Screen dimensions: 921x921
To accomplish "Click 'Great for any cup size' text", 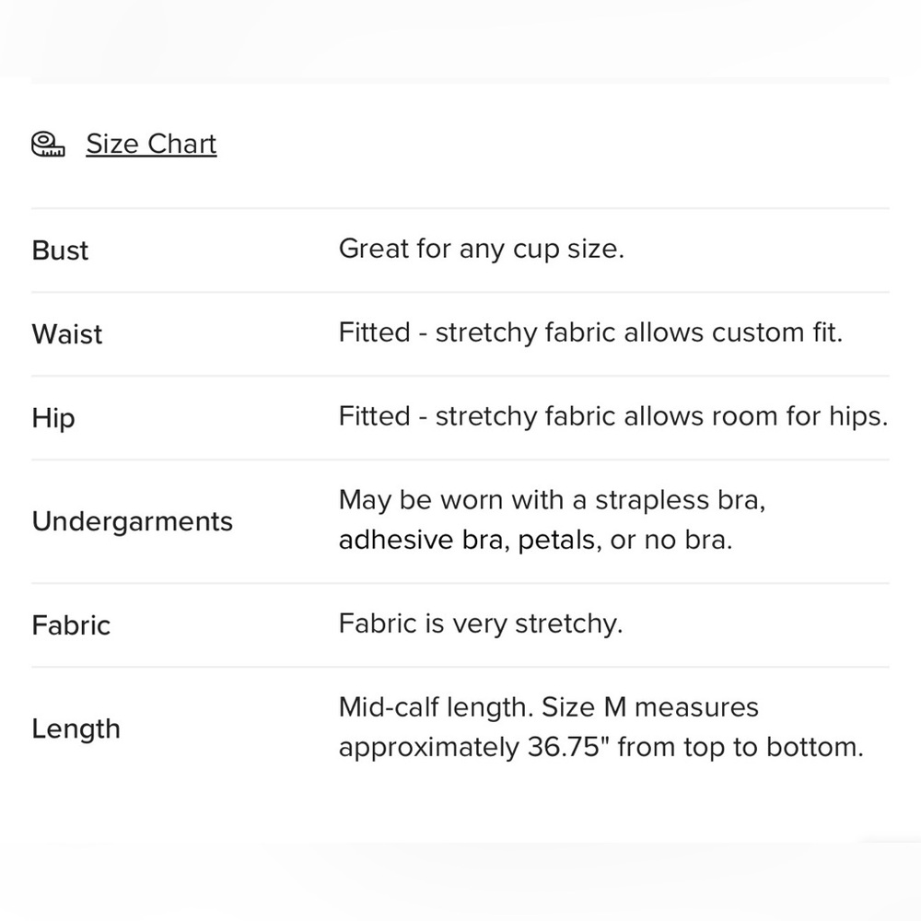I will click(481, 249).
